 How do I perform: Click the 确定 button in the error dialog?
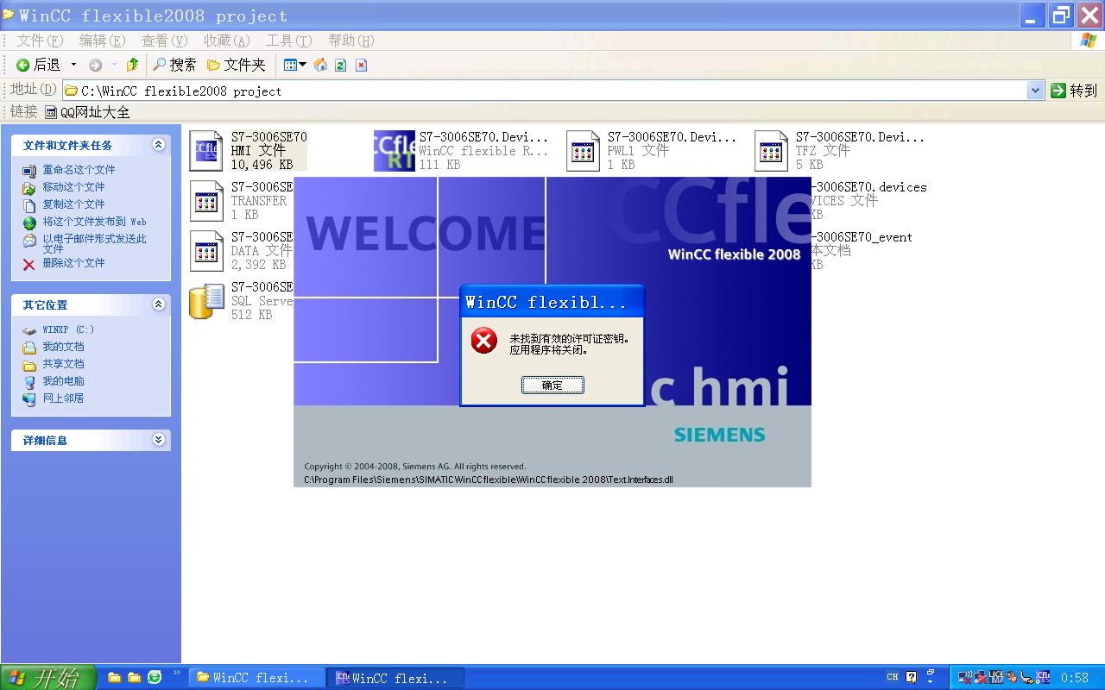pyautogui.click(x=552, y=385)
